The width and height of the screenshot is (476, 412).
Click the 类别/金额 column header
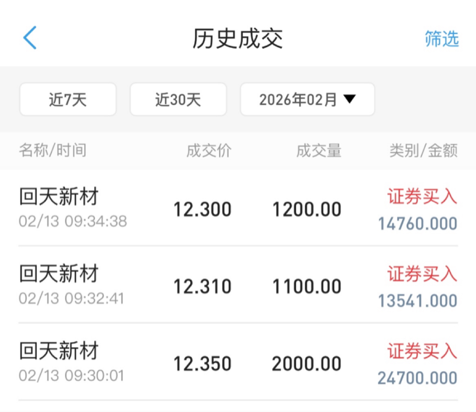click(x=423, y=151)
